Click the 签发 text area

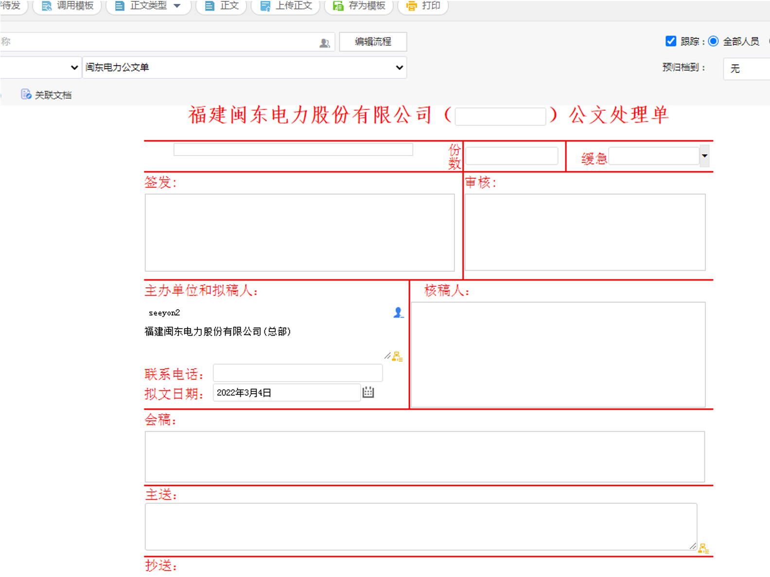click(x=299, y=233)
